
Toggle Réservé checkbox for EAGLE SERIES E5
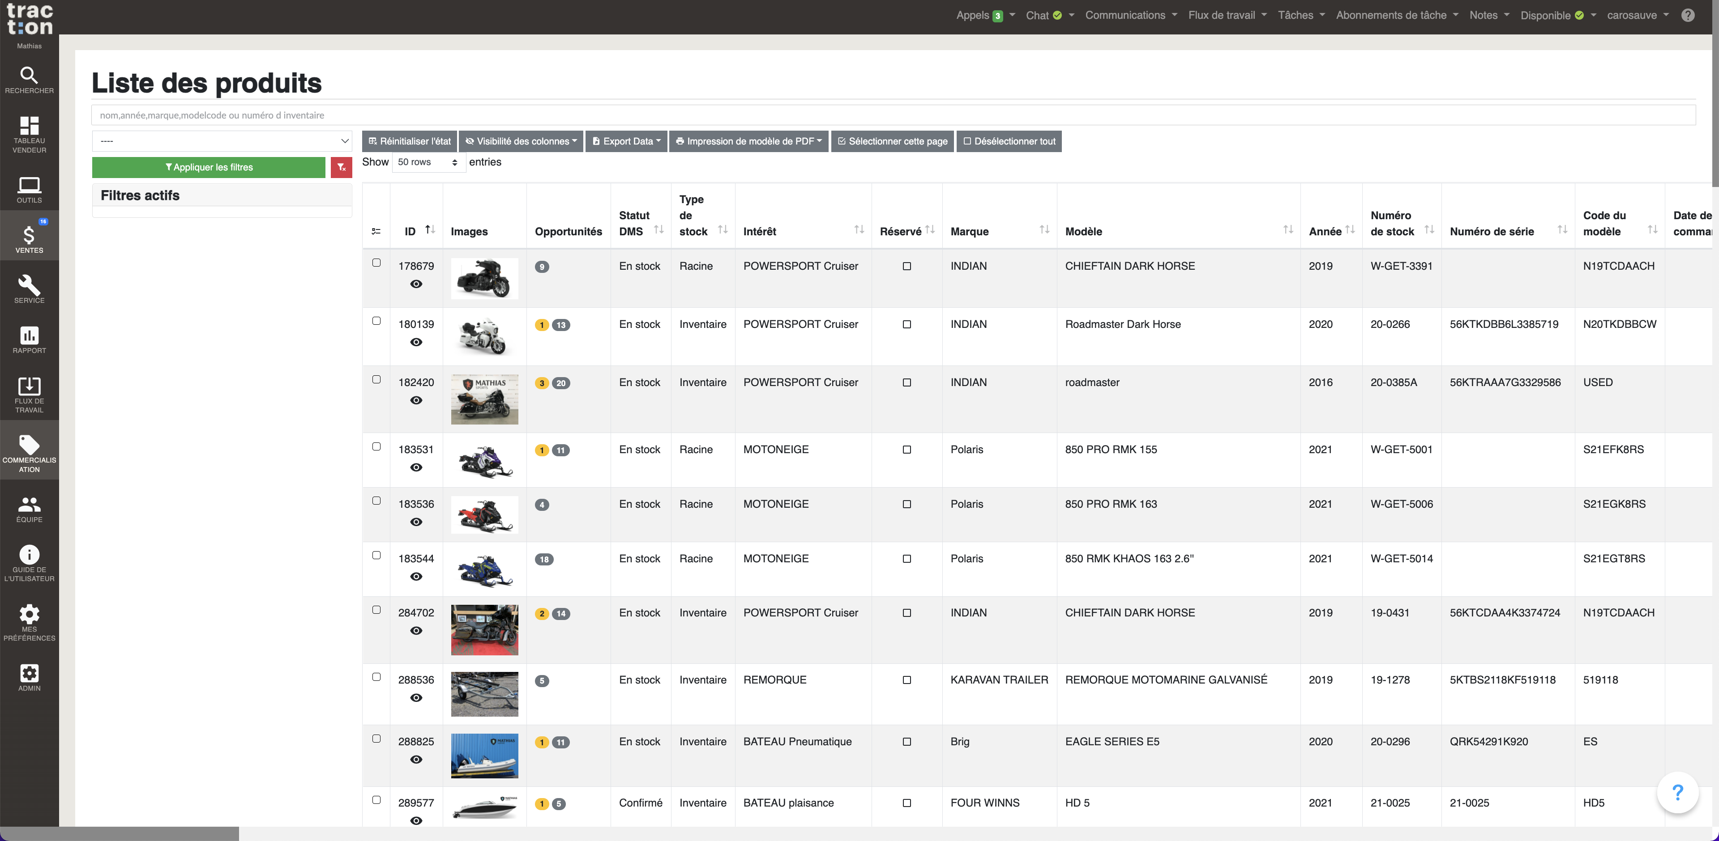click(x=906, y=742)
